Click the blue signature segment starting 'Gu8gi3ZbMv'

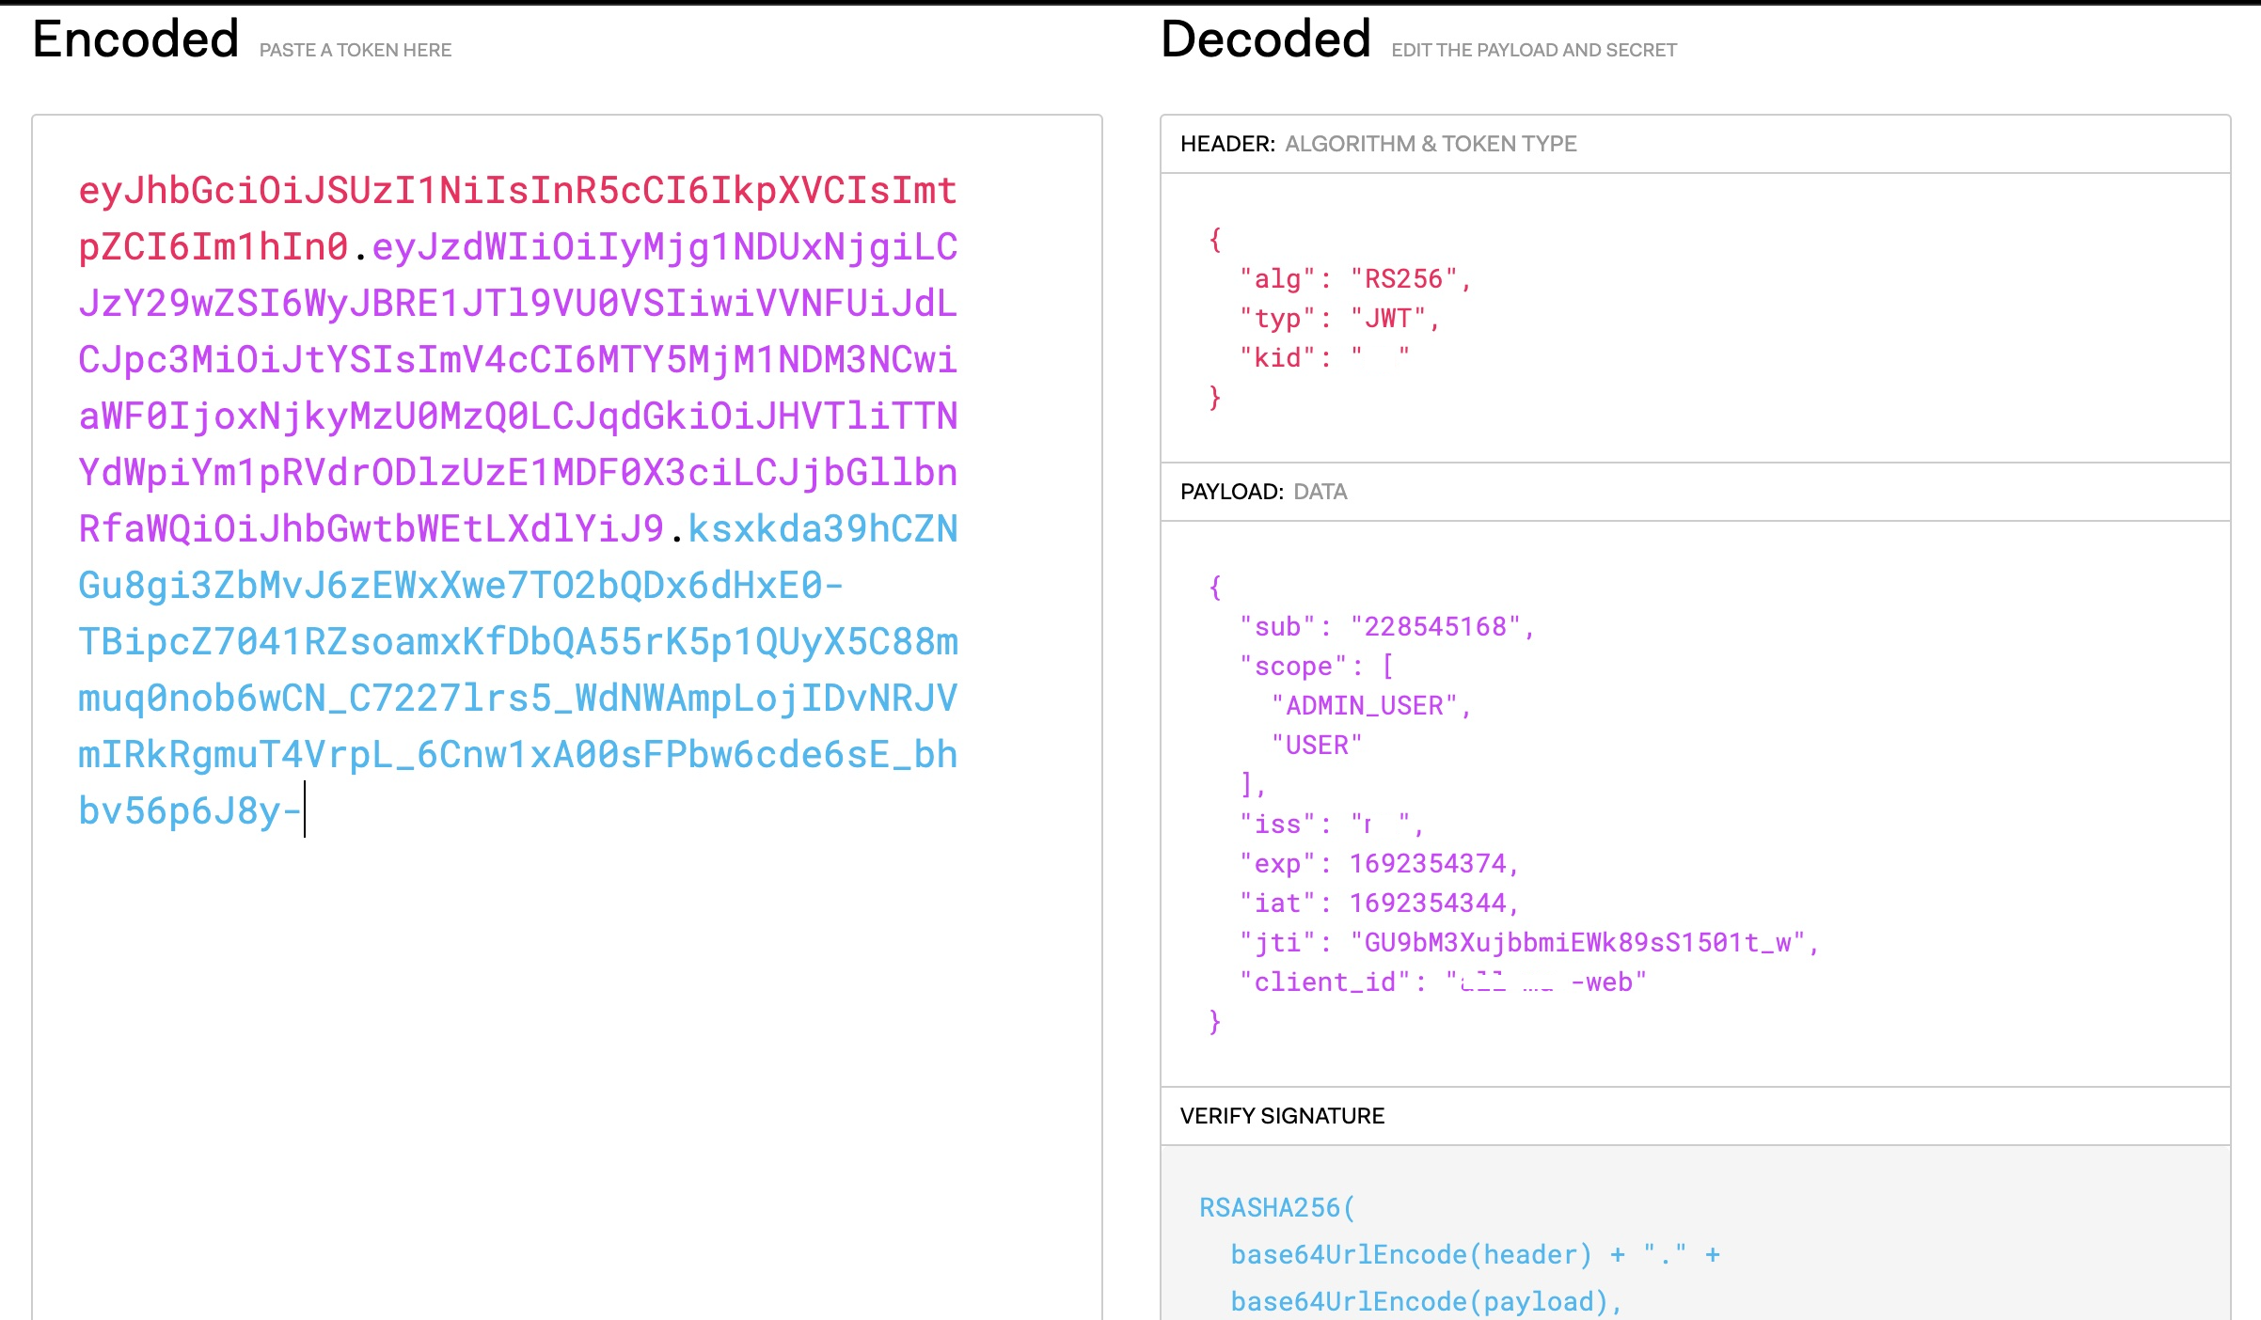(x=461, y=586)
